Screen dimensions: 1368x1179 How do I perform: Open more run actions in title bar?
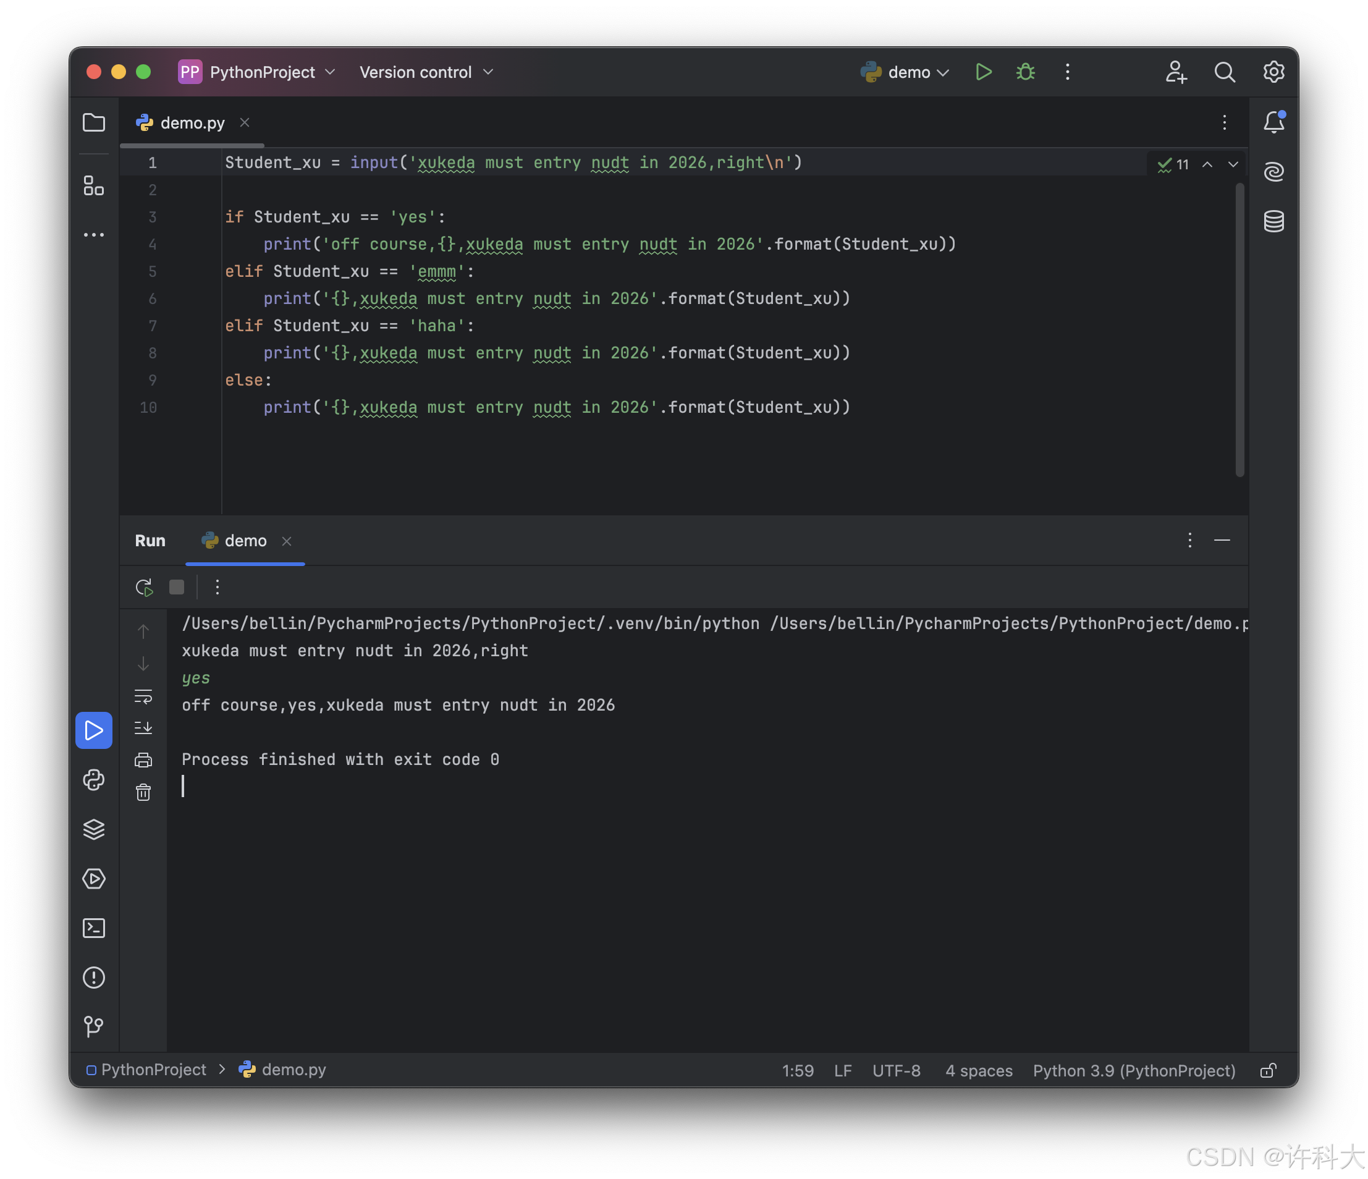point(1068,72)
